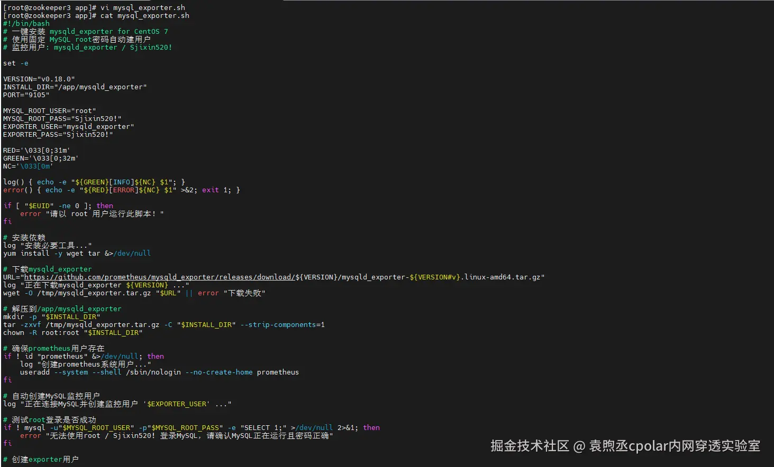This screenshot has width=774, height=467.
Task: Click the '# 自动创建MySQL监控用户' comment
Action: 52,396
